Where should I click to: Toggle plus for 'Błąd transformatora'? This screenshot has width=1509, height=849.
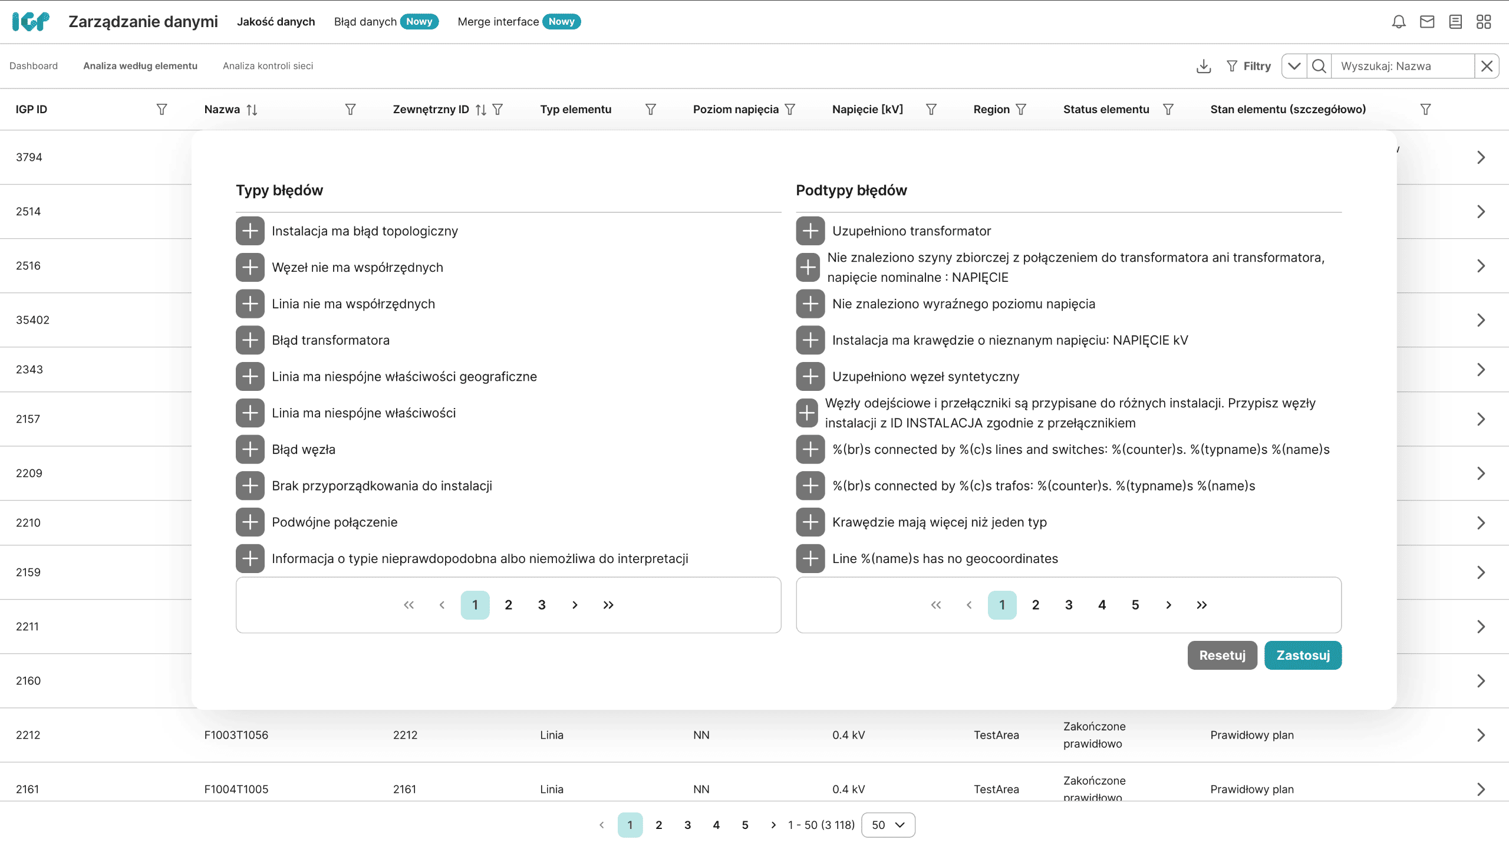point(250,340)
